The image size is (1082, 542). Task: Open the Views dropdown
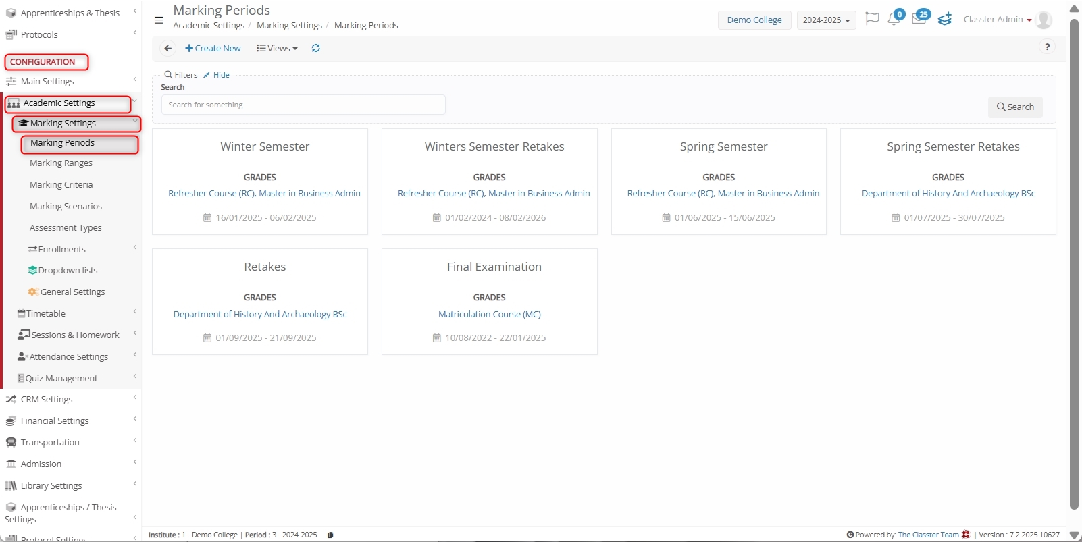277,49
